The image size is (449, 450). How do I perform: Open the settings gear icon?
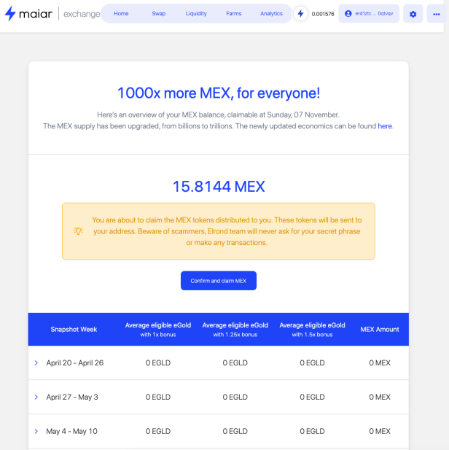[x=413, y=14]
